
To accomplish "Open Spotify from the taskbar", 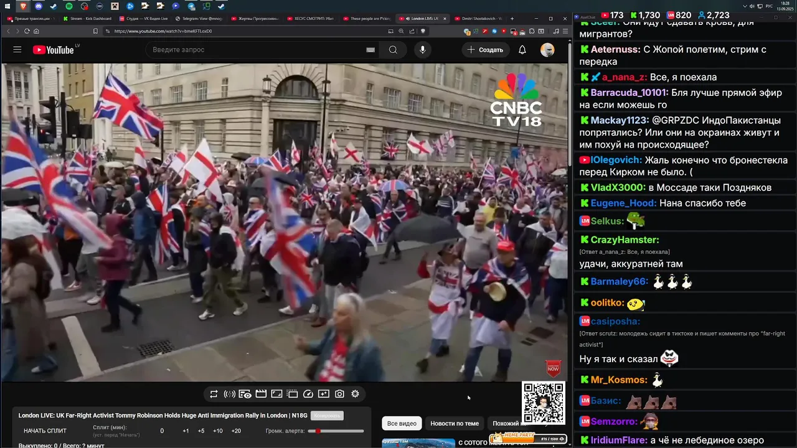I will click(68, 6).
